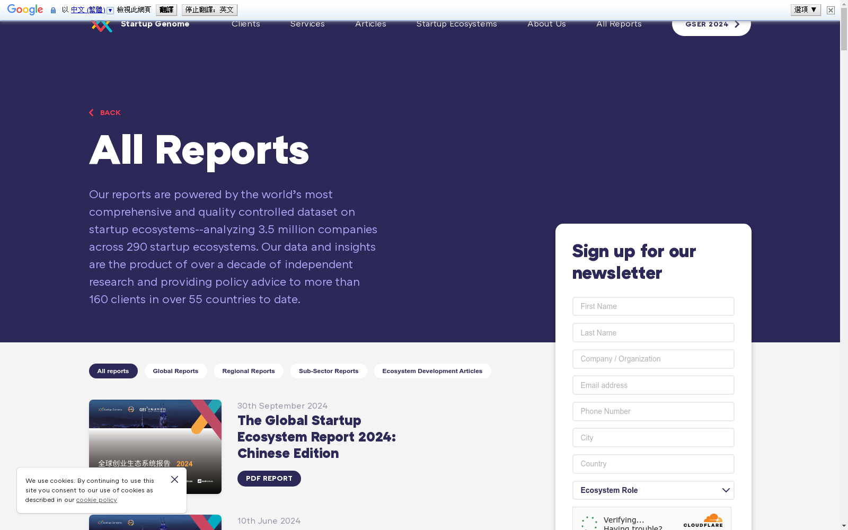Open the Articles menu
Viewport: 848px width, 530px height.
[370, 24]
